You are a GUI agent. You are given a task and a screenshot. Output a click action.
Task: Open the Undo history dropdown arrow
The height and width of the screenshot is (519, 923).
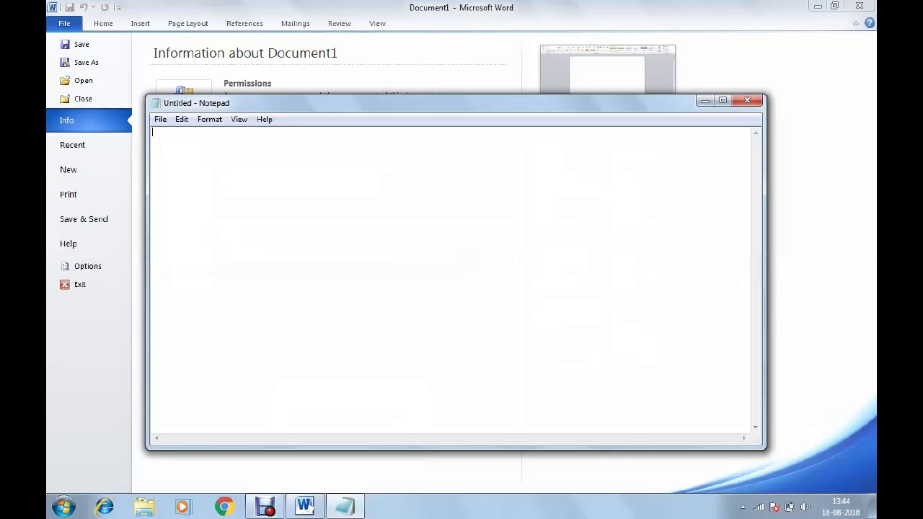pos(93,7)
